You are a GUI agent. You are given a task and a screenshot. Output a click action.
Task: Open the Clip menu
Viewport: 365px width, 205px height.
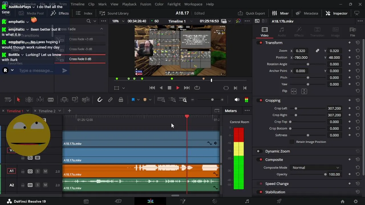point(91,4)
